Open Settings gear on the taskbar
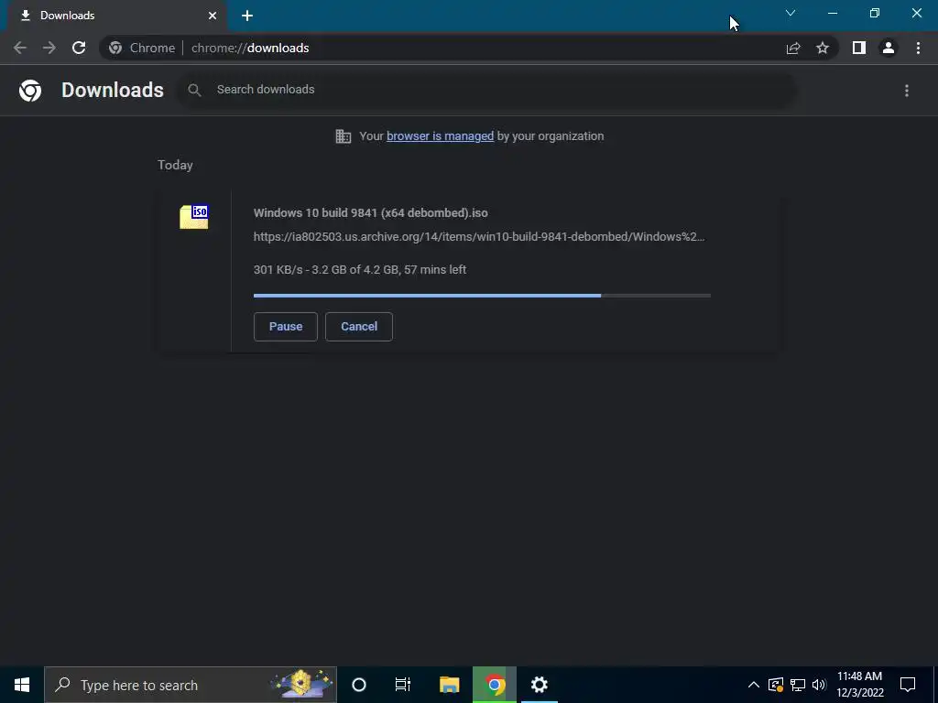938x703 pixels. [539, 685]
